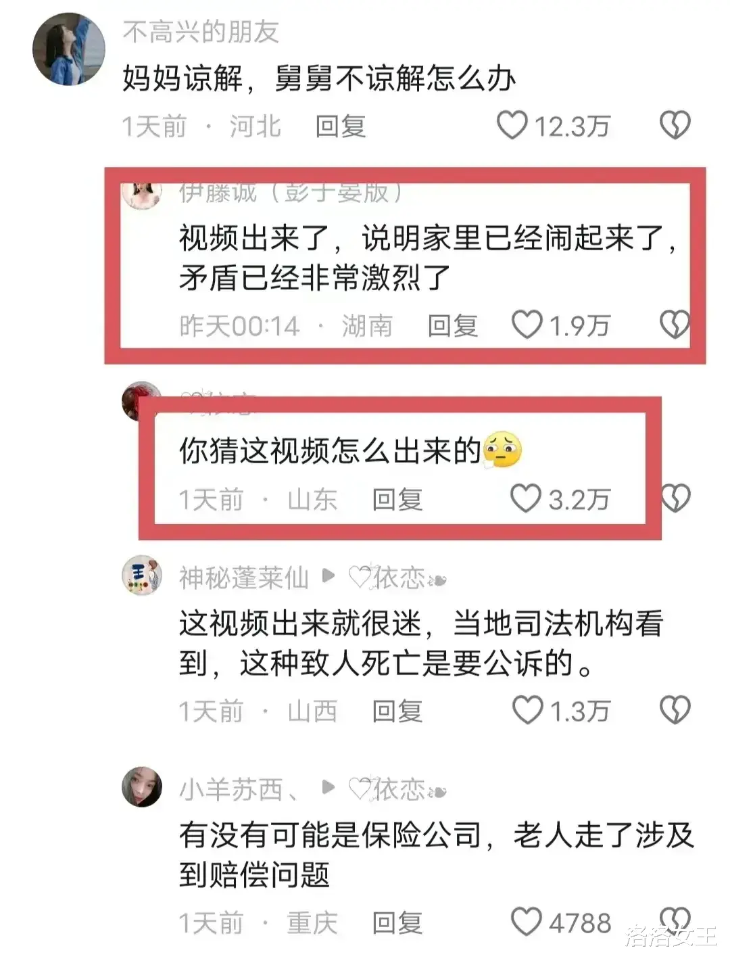Tap broken heart on 山西 comment
This screenshot has height=963, width=730.
tap(675, 710)
